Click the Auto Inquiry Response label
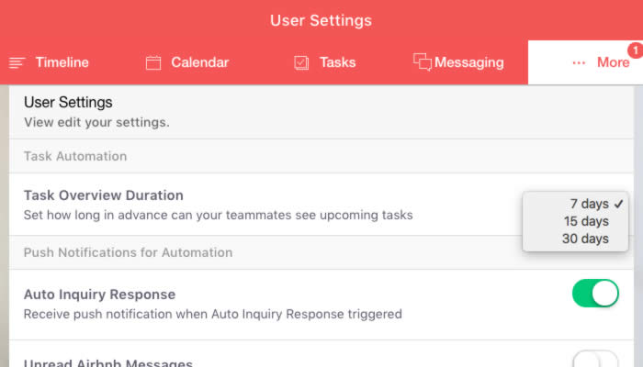643x367 pixels. click(99, 295)
